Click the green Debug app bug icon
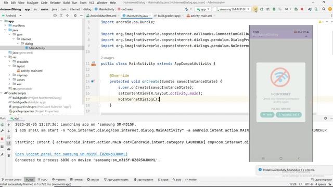The image size is (333, 187). 274,9
